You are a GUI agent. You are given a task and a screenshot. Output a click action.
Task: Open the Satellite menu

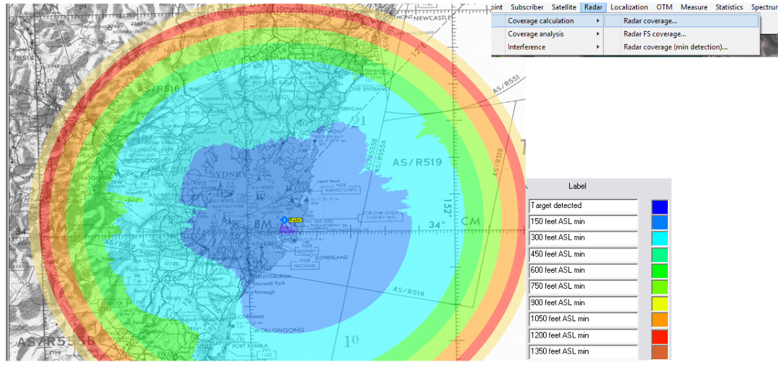564,7
